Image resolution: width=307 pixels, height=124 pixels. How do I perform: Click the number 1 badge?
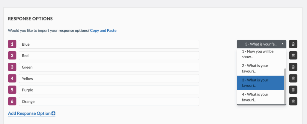12,44
